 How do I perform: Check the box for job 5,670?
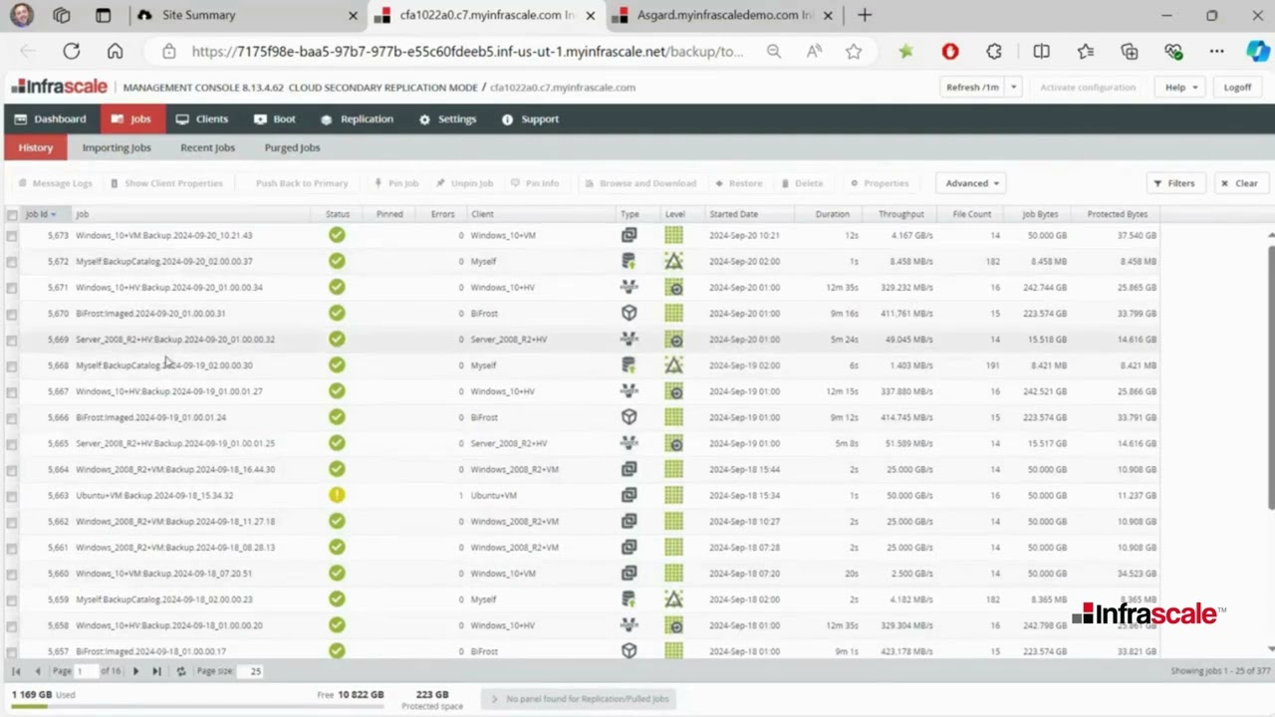(12, 314)
